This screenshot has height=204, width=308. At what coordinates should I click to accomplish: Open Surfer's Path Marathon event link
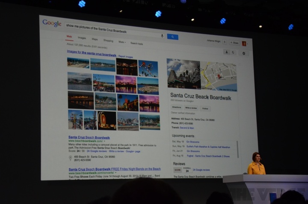208,147
